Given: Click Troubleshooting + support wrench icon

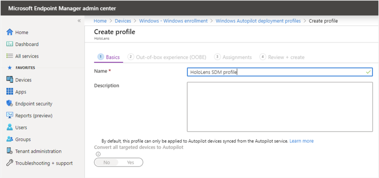Looking at the screenshot, I should (10, 163).
